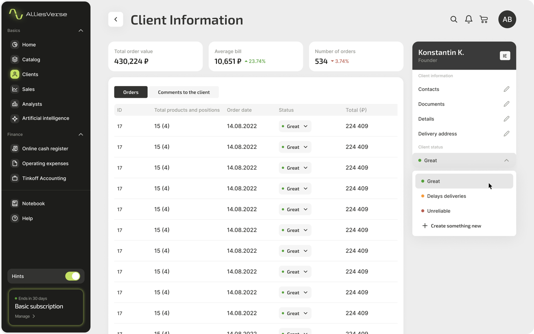Click the Tinkoff Accounting briefcase icon

15,178
